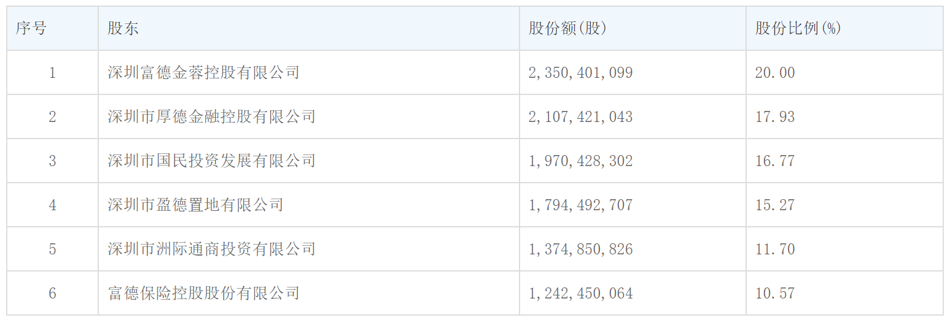Select shareholder 深圳市盈德置地有限公司
The width and height of the screenshot is (950, 323).
click(196, 205)
